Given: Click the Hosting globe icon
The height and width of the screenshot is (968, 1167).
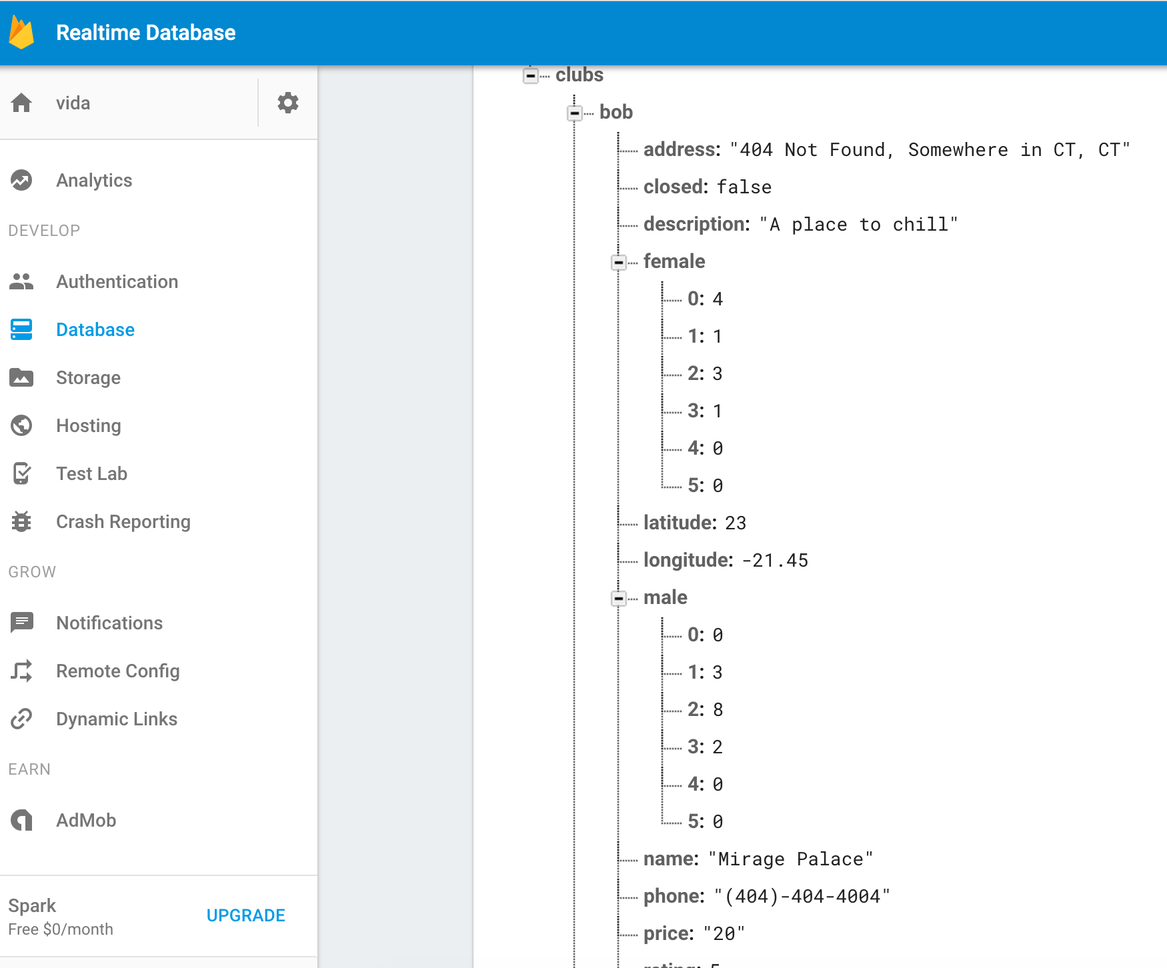Looking at the screenshot, I should 21,425.
